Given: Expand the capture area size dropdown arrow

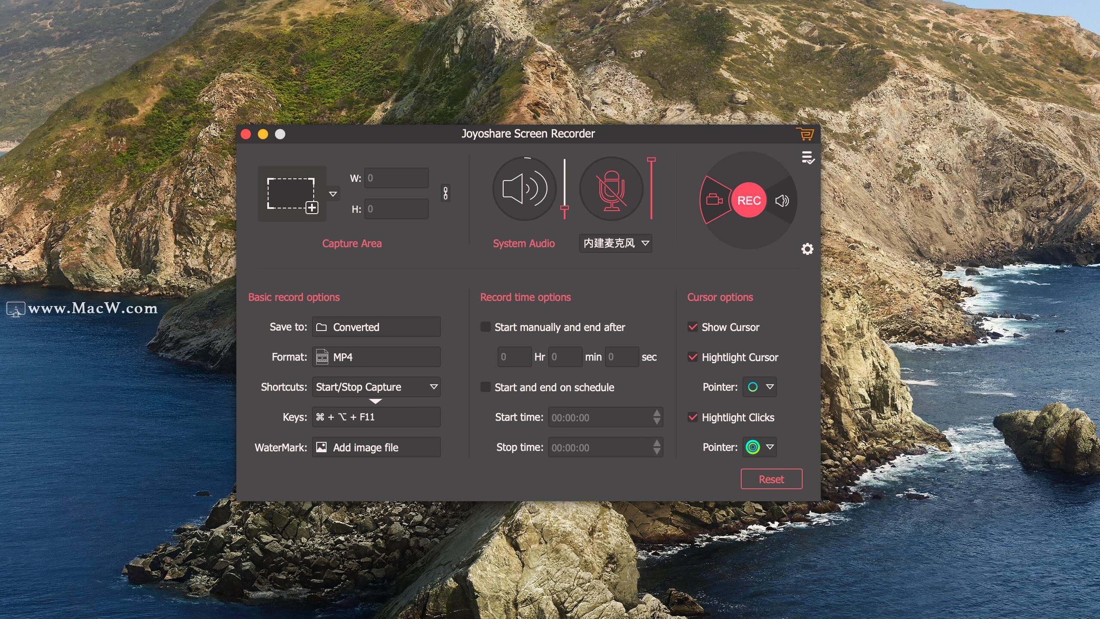Looking at the screenshot, I should 333,194.
